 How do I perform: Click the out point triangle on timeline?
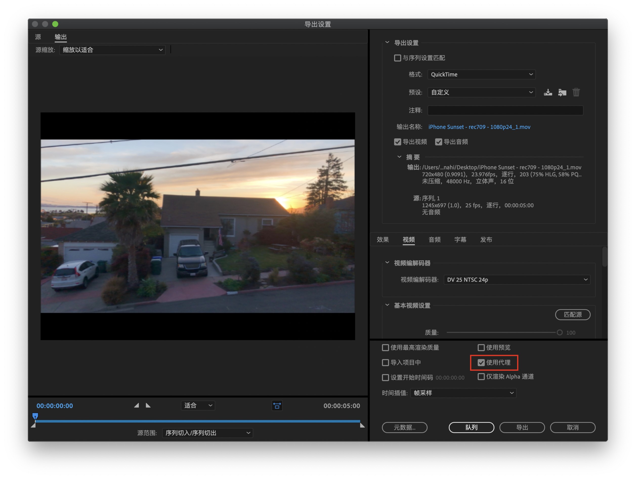(362, 425)
